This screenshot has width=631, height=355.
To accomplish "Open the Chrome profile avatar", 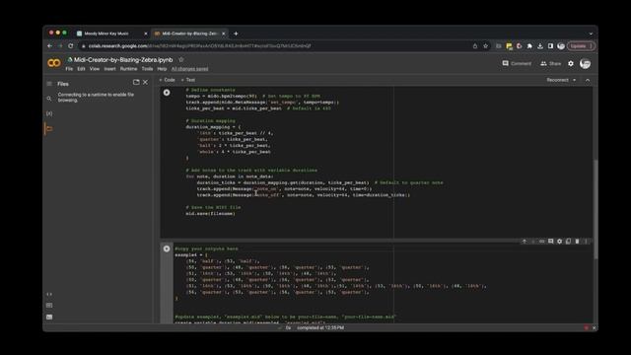I will [561, 46].
